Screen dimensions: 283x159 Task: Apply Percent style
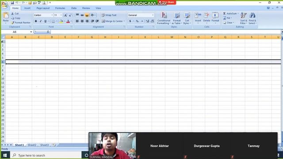pos(137,21)
